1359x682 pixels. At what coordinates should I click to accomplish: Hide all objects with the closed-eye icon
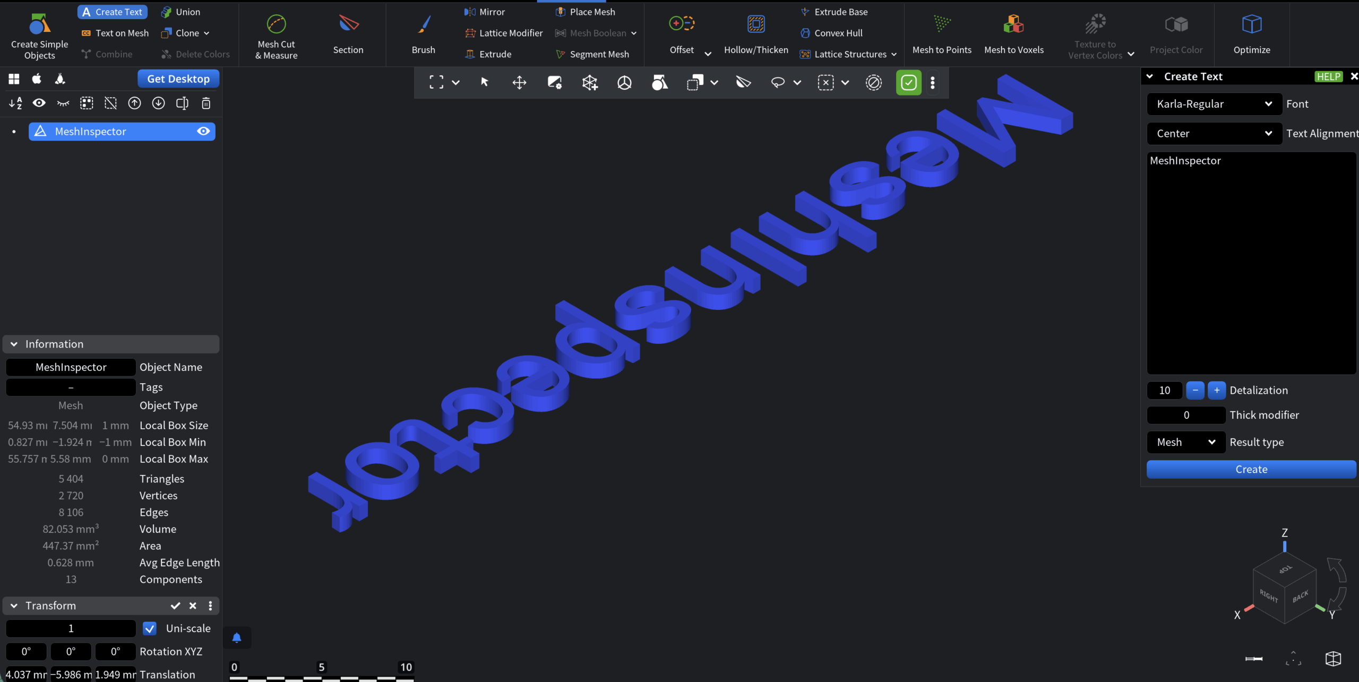click(x=63, y=103)
